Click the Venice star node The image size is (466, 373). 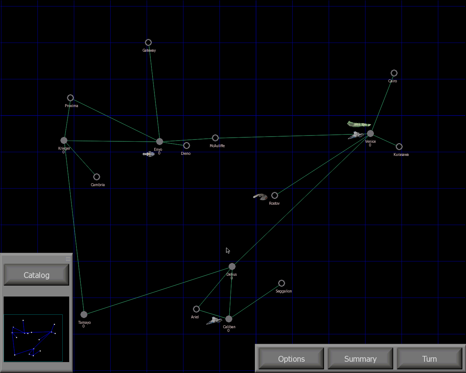tap(370, 134)
